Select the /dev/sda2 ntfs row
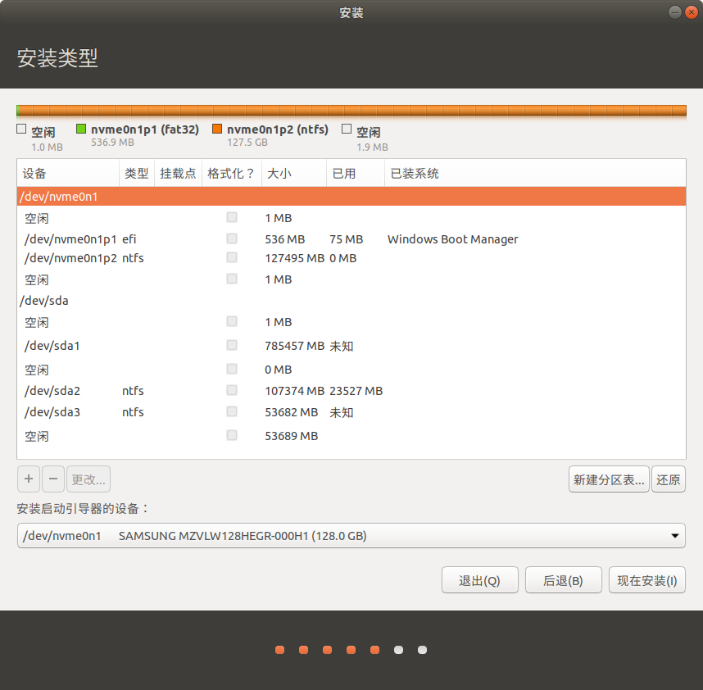Screen dimensions: 703x690 [x=351, y=391]
